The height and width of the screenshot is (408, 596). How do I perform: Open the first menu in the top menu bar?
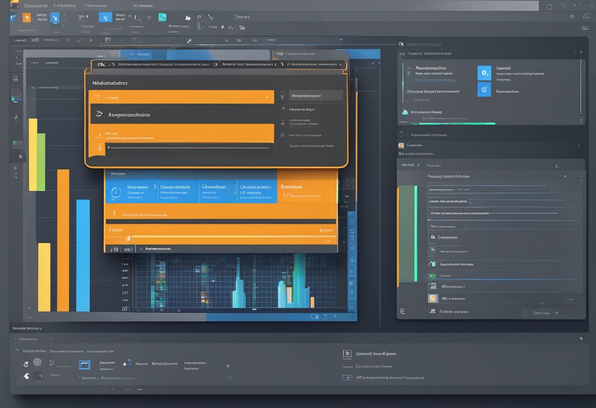coord(35,6)
